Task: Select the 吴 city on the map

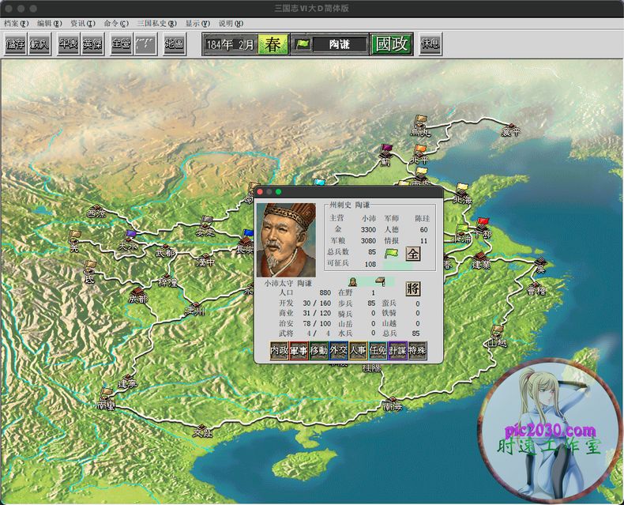Action: pyautogui.click(x=540, y=265)
